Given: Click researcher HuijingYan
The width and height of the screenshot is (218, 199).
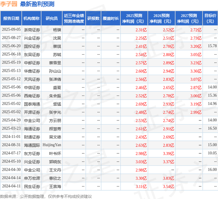Looking at the screenshot, I should (52, 145).
